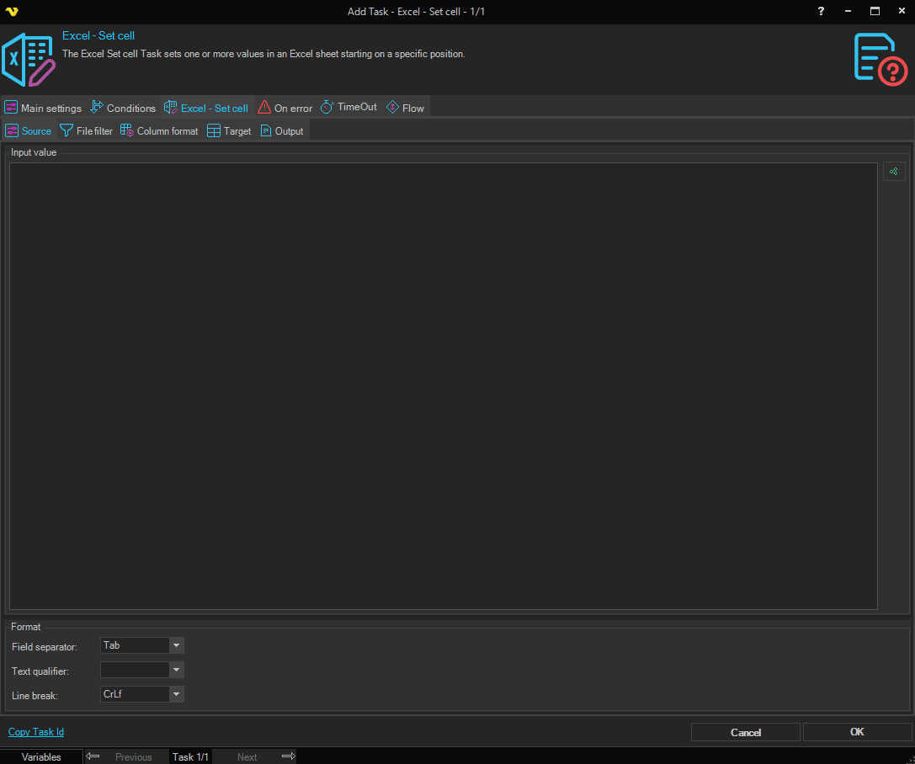
Task: Open the Target sub-tab
Action: coord(229,131)
